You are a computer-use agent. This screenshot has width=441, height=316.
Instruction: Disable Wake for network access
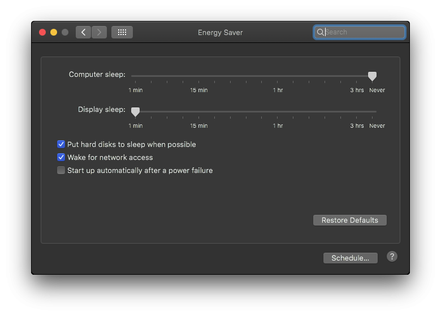61,157
